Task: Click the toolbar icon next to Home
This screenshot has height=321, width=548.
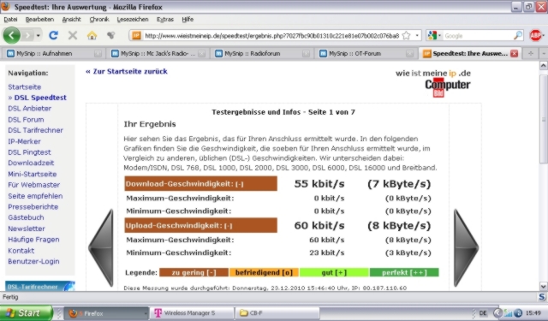Action: [x=110, y=35]
